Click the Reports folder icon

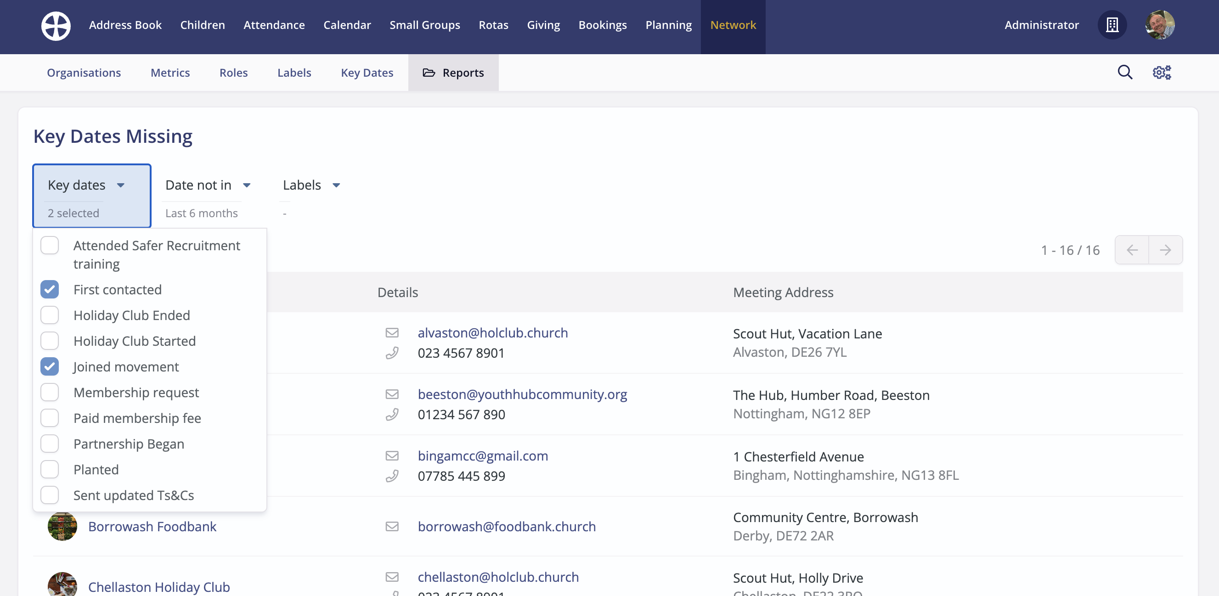point(429,73)
